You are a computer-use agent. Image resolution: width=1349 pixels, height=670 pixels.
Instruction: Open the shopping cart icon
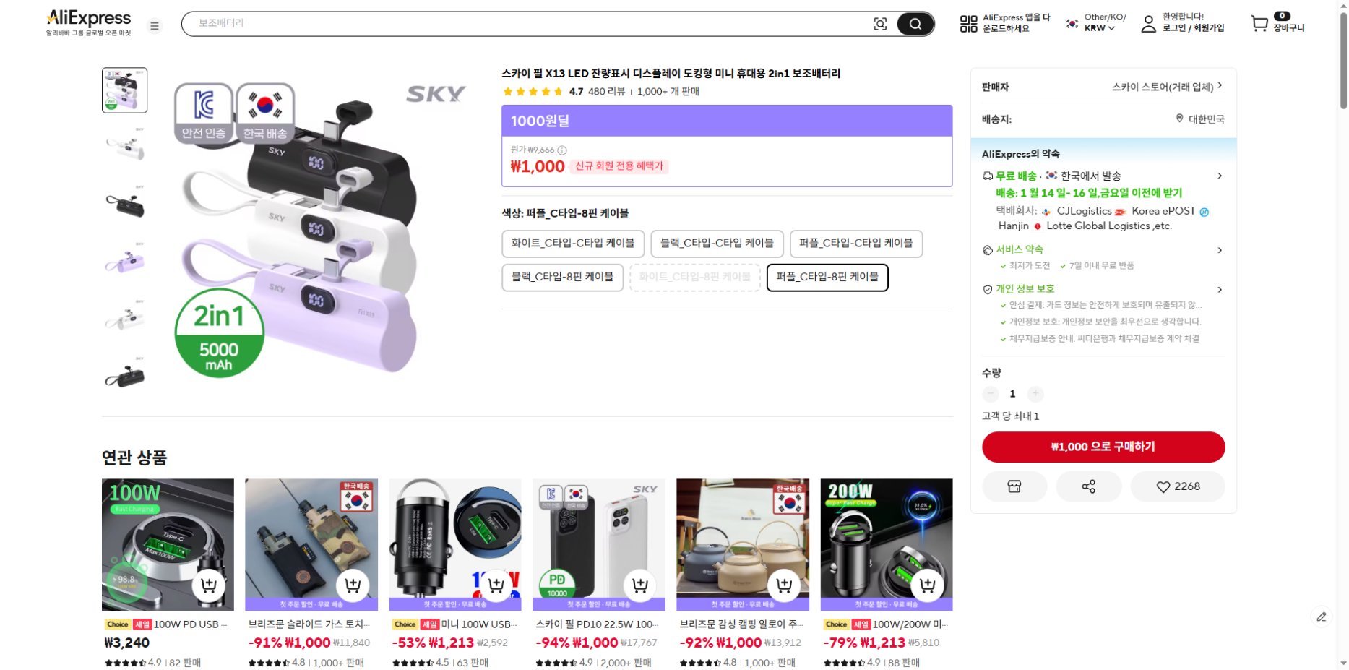1260,24
